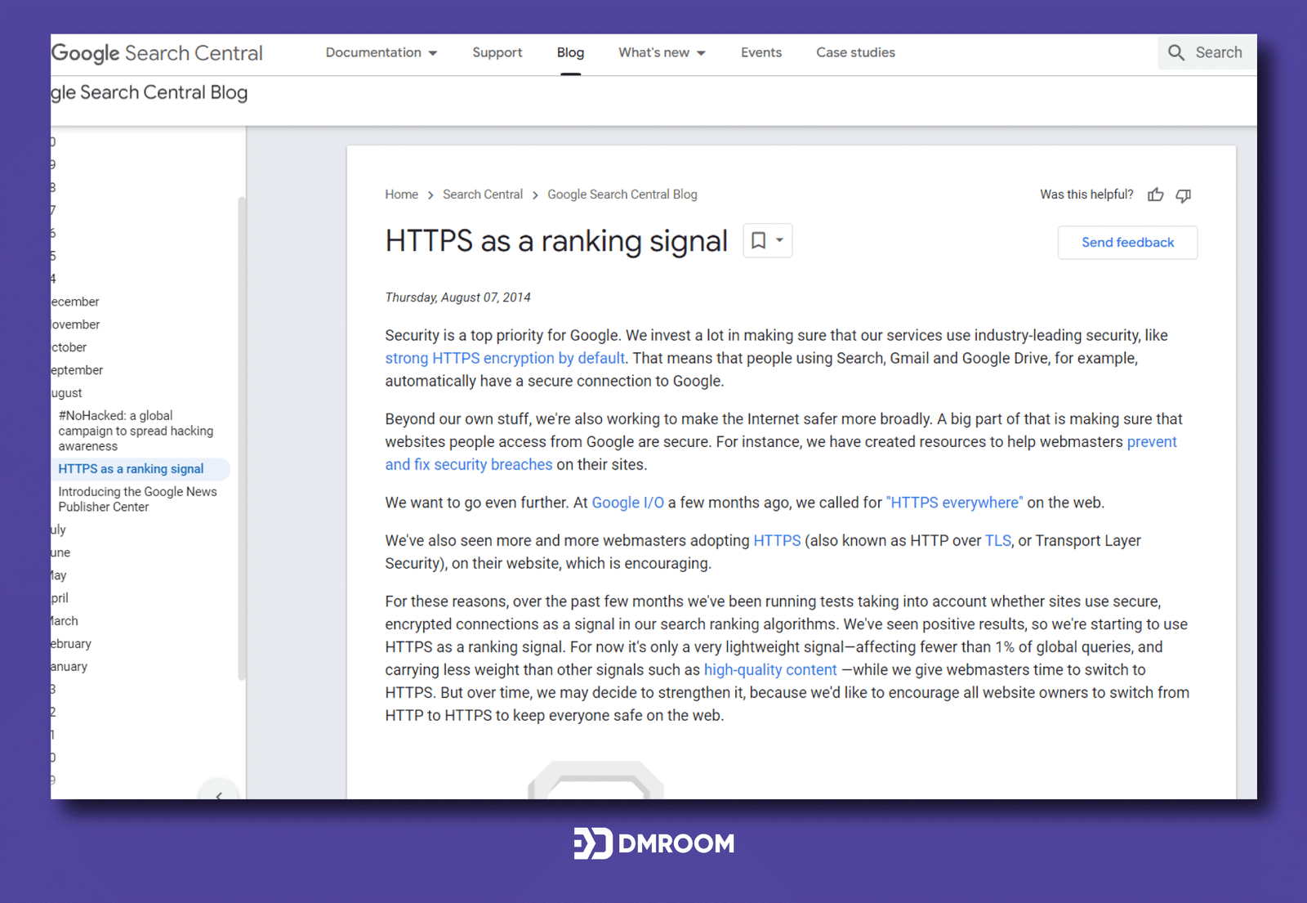Expand June in the sidebar
Viewport: 1307px width, 903px height.
(60, 552)
